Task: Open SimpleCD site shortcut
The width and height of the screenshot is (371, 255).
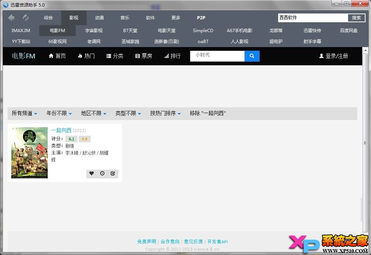Action: 203,31
